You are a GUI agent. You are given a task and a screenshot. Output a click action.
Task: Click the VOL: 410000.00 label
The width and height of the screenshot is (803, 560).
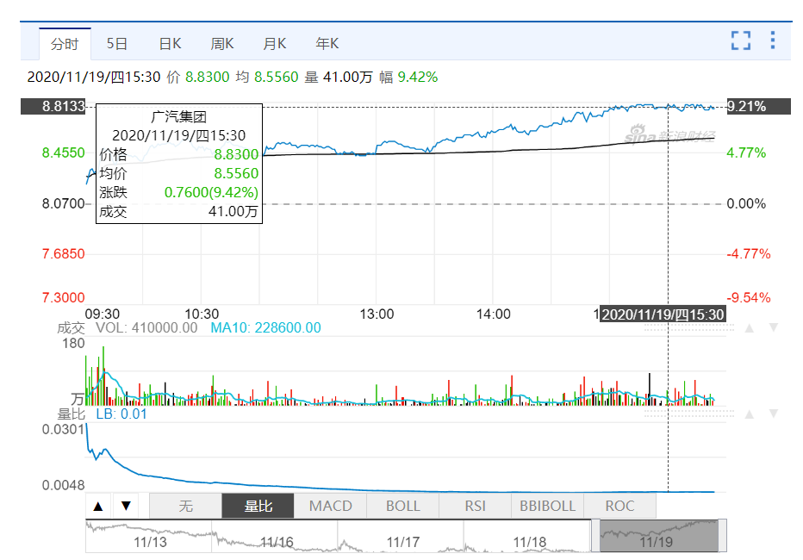point(146,327)
